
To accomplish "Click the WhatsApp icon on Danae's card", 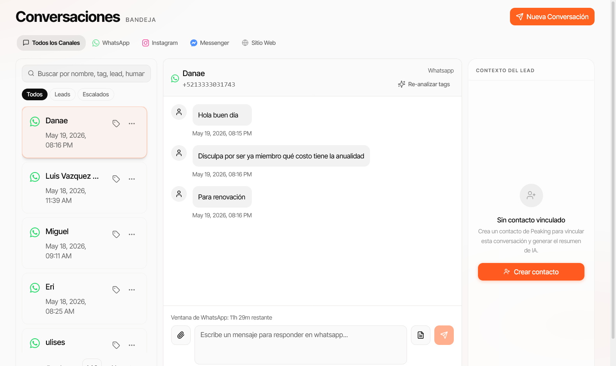I will pos(35,121).
